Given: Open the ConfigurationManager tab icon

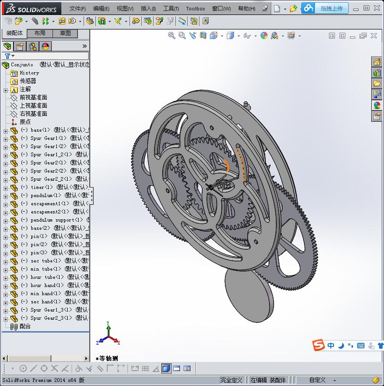Looking at the screenshot, I should click(x=33, y=46).
